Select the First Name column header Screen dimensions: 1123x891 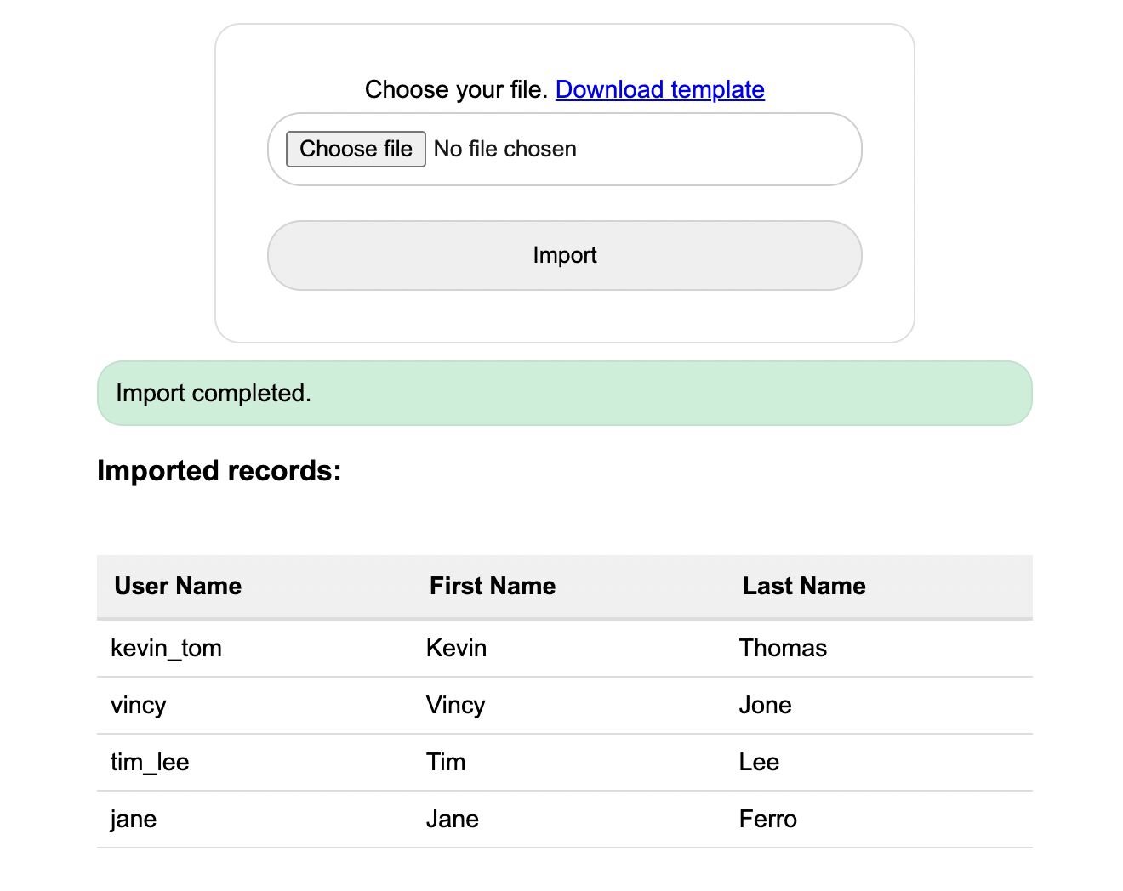[x=492, y=586]
